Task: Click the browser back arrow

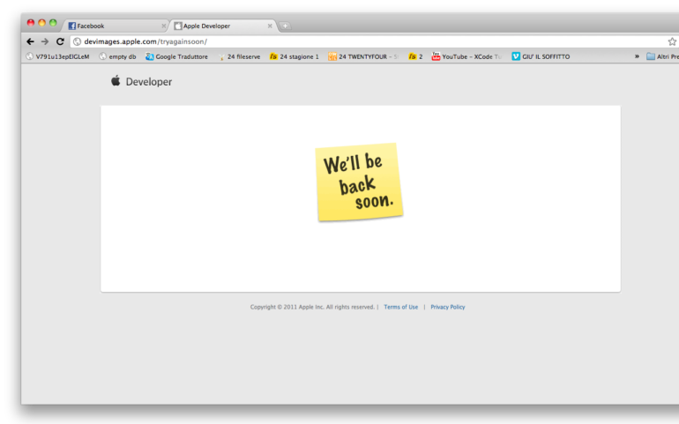Action: pos(30,41)
